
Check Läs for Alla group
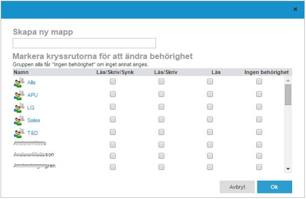pyautogui.click(x=210, y=81)
